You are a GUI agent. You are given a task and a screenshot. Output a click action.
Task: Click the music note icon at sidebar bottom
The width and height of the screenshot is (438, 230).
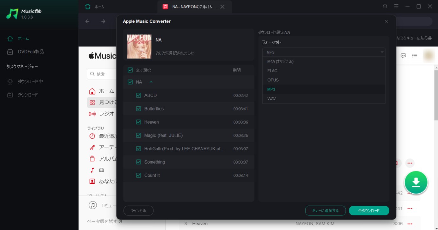coord(93,205)
